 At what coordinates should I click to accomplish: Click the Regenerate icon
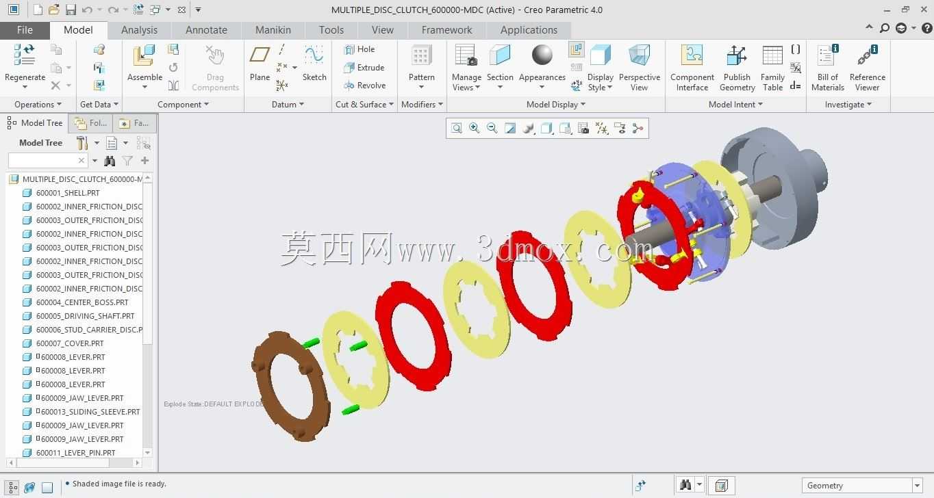[x=25, y=56]
